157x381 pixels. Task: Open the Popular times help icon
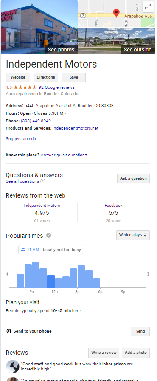[x=48, y=235]
